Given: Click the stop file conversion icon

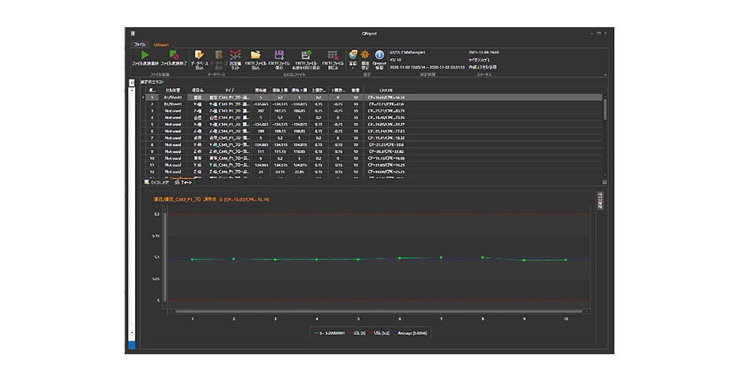Looking at the screenshot, I should point(173,55).
